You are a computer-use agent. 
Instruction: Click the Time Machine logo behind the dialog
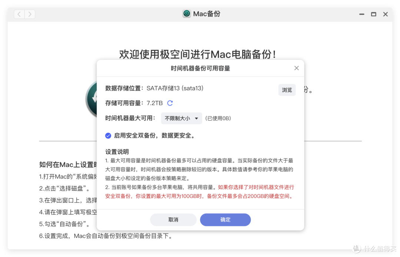click(91, 99)
